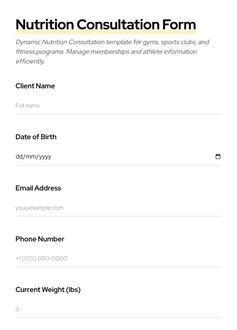Image resolution: width=237 pixels, height=330 pixels.
Task: Click the word 'Consultation' in the form title
Action: tap(118, 24)
